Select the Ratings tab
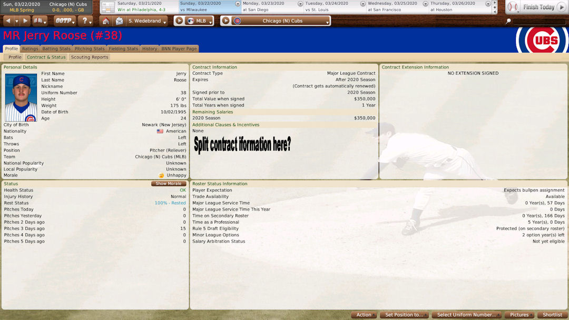 click(30, 49)
